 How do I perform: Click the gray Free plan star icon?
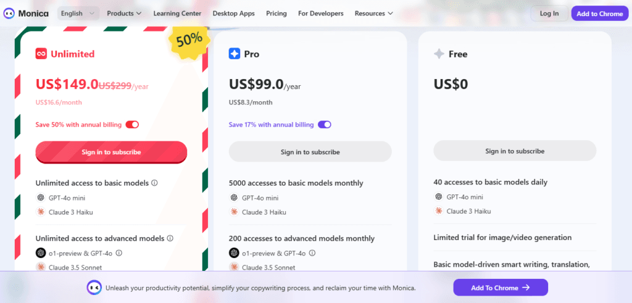[439, 54]
